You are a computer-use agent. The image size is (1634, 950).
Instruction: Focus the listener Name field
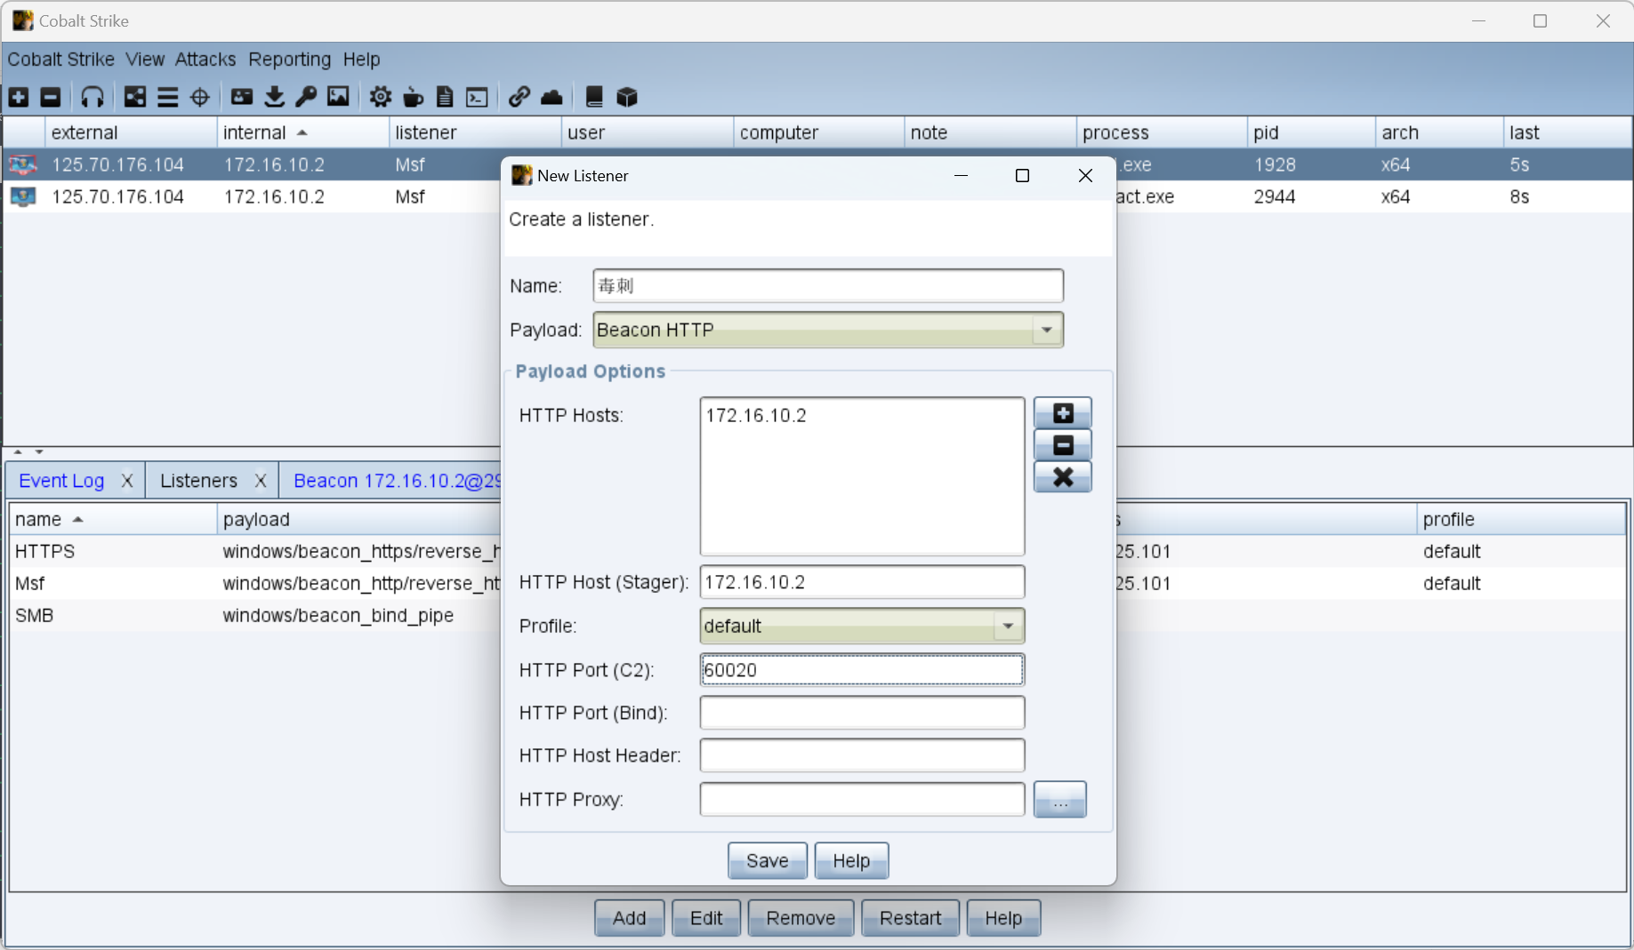828,286
